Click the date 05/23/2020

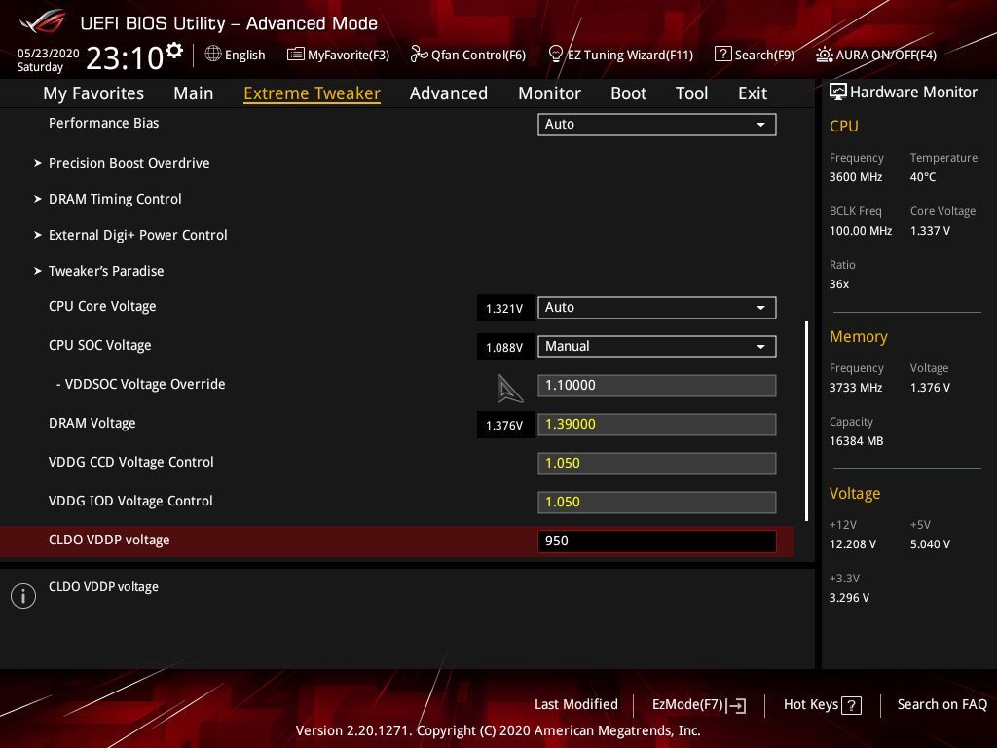(x=49, y=54)
